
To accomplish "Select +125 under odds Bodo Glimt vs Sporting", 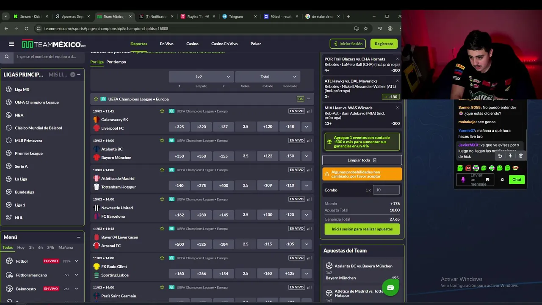I will (x=290, y=273).
